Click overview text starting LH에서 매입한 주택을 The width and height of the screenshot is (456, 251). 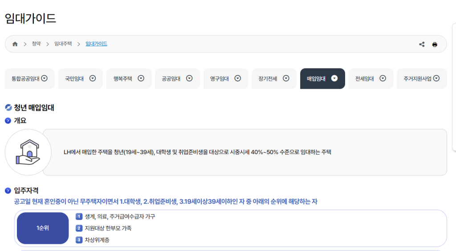[197, 152]
